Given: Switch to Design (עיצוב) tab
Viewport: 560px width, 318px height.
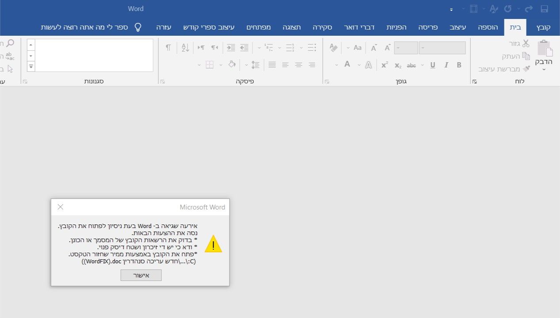Looking at the screenshot, I should click(457, 27).
